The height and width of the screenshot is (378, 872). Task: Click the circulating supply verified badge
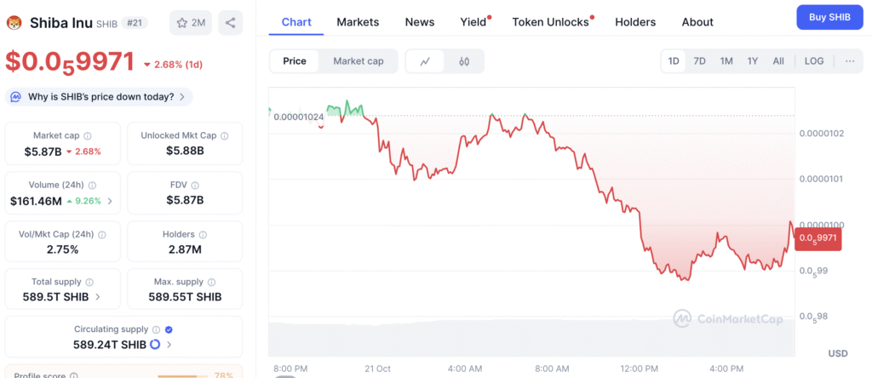click(x=169, y=329)
